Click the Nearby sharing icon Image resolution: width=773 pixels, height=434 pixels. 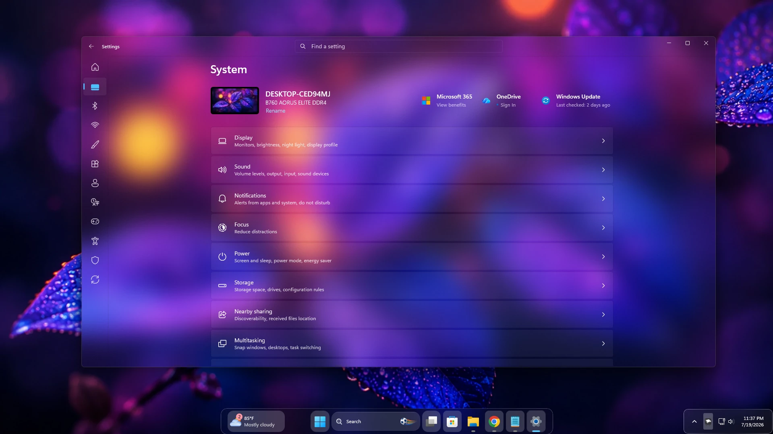222,315
